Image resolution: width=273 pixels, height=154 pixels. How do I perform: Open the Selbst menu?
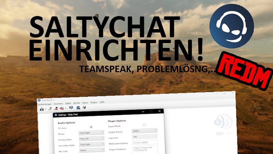(x=68, y=103)
